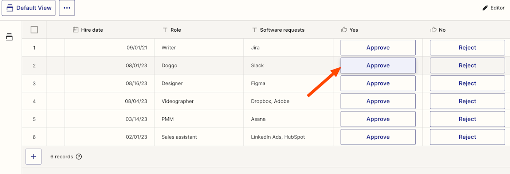Open the Hire date column header

coord(92,30)
